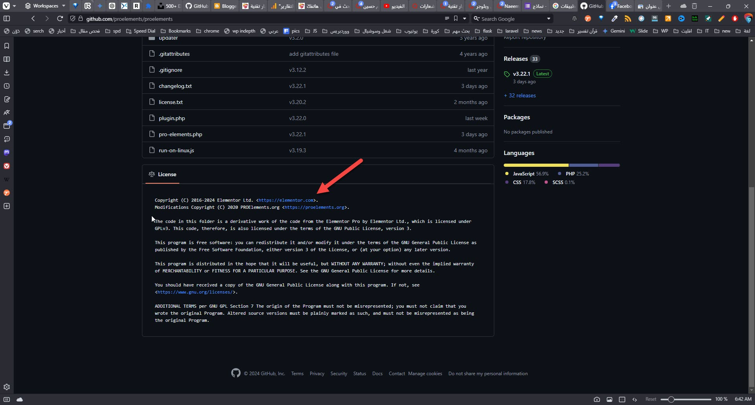
Task: Expand the bookmark options dropdown arrow
Action: [x=464, y=18]
